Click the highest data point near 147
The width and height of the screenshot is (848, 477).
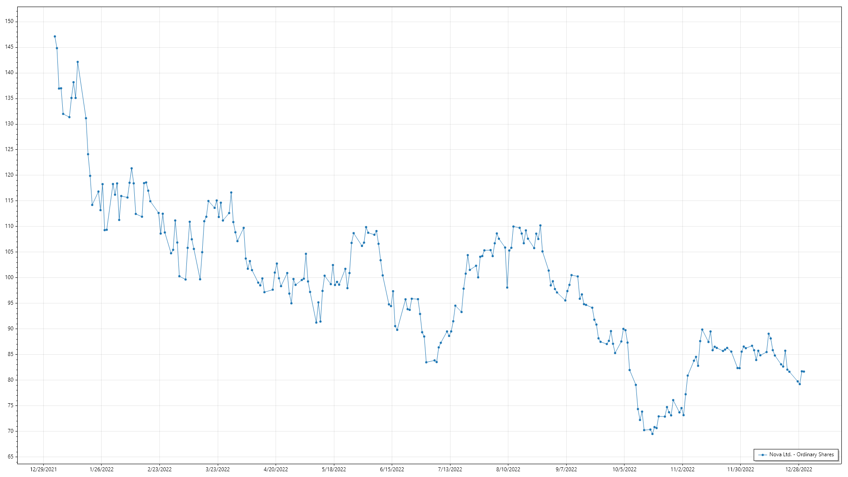[x=55, y=37]
